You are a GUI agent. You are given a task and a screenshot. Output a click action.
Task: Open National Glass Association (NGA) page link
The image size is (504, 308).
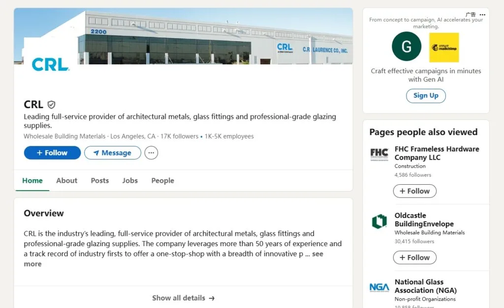point(426,286)
